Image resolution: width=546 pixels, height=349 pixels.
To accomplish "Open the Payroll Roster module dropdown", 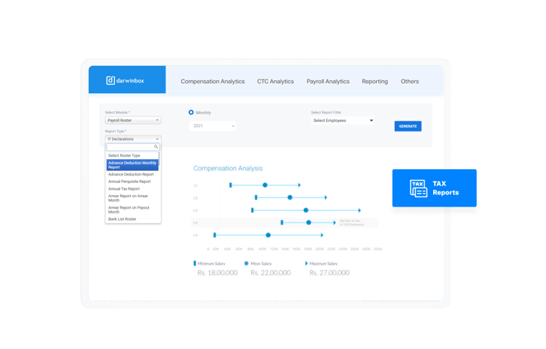I will pos(133,120).
